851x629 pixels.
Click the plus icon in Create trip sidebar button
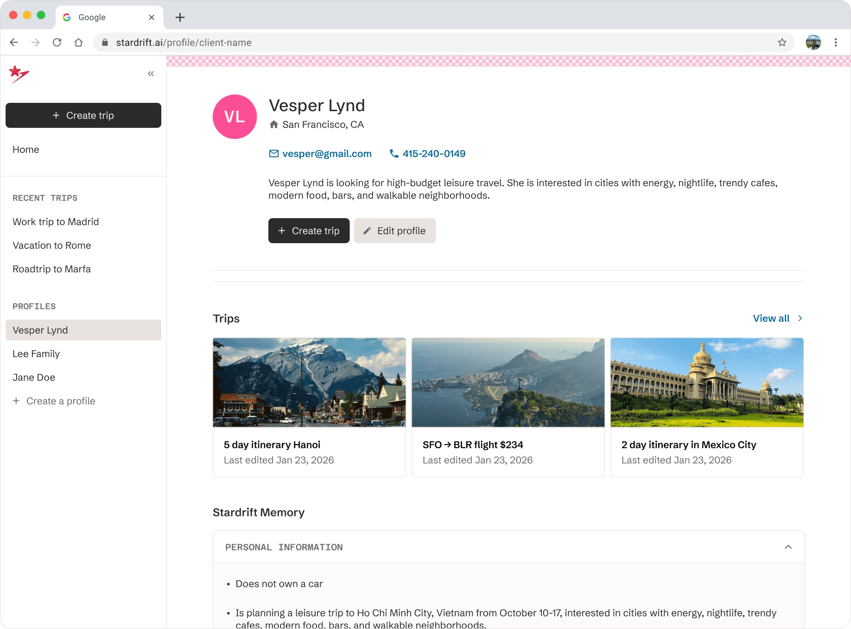click(57, 115)
